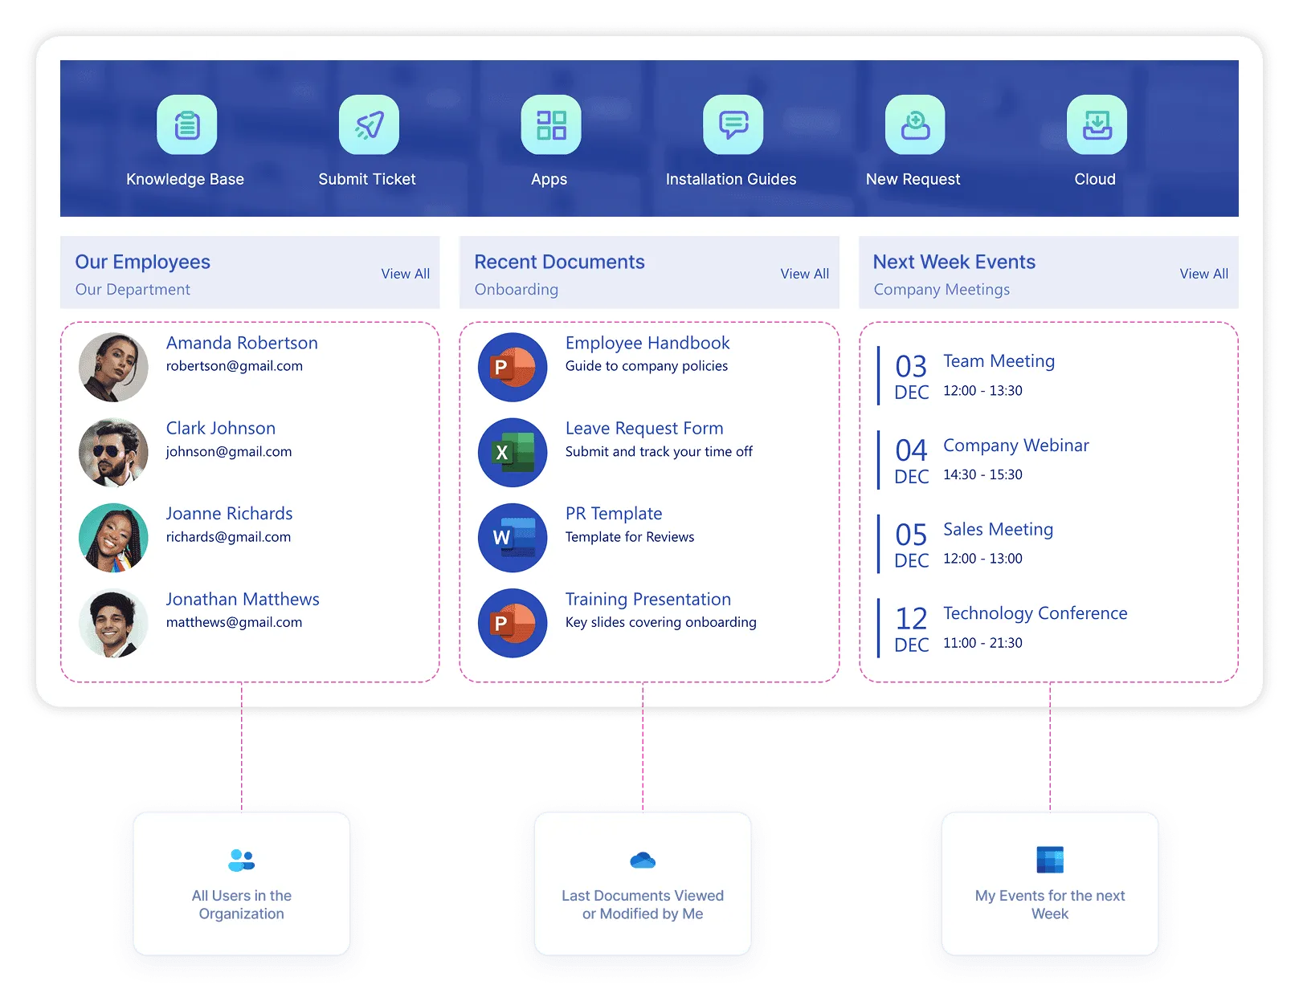Viewport: 1299px width, 997px height.
Task: Click the Onboarding subtitle
Action: click(516, 290)
